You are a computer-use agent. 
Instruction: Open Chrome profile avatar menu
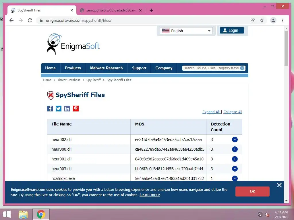[x=273, y=20]
